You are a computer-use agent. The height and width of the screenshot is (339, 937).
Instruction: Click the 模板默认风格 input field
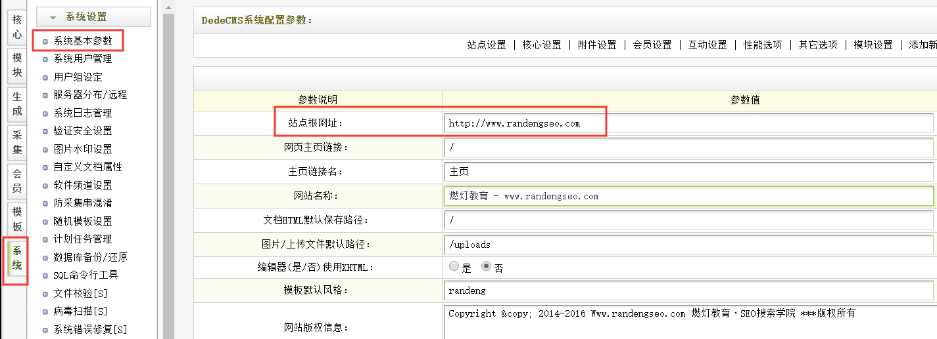pos(689,290)
